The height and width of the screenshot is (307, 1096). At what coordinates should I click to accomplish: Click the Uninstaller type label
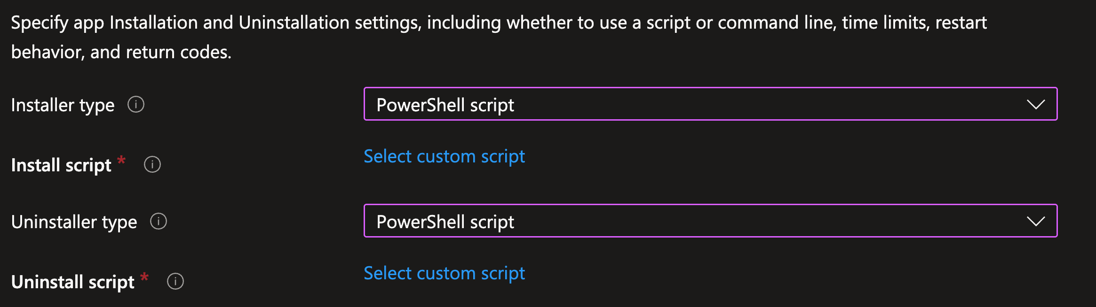pyautogui.click(x=74, y=222)
